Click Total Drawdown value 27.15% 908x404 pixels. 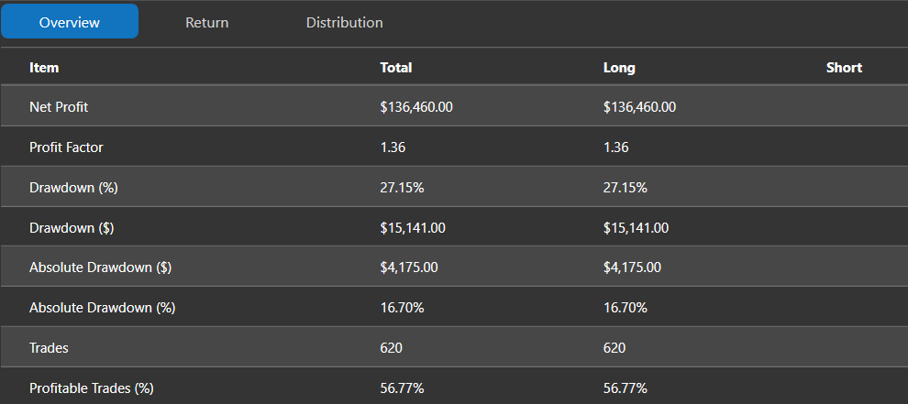[402, 188]
